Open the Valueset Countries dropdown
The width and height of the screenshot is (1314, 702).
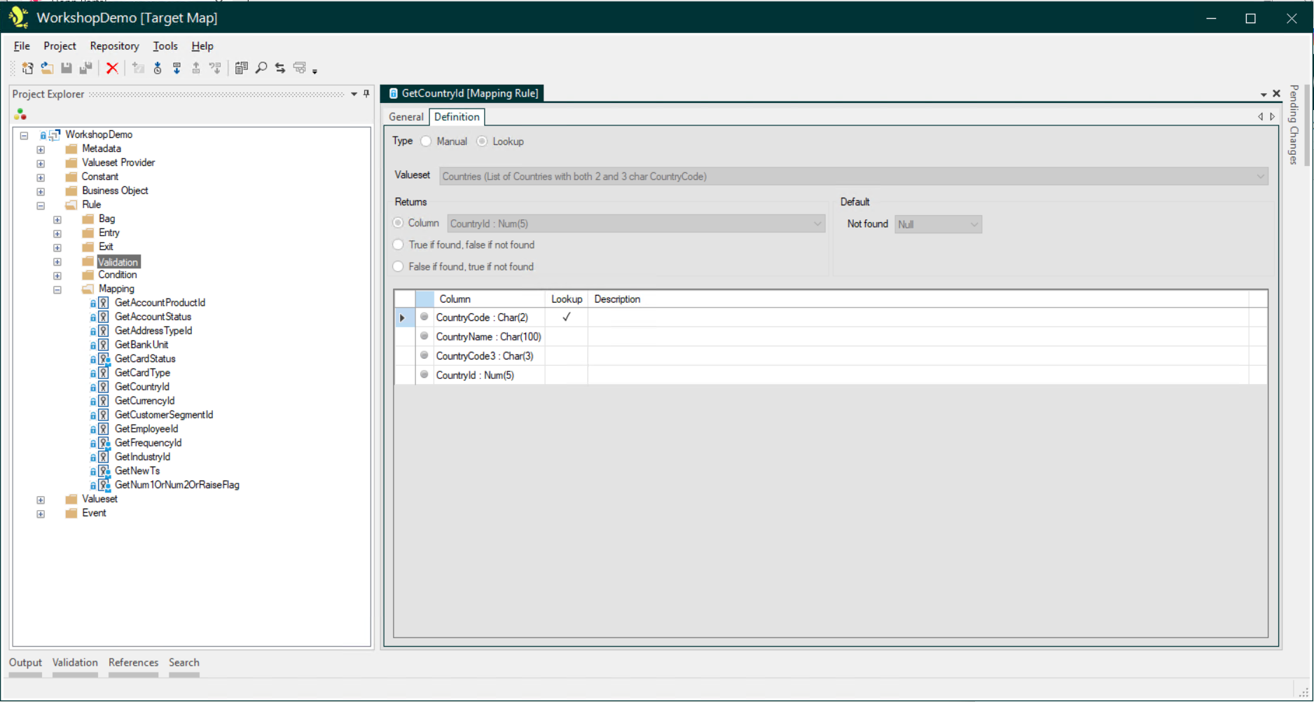(1260, 177)
